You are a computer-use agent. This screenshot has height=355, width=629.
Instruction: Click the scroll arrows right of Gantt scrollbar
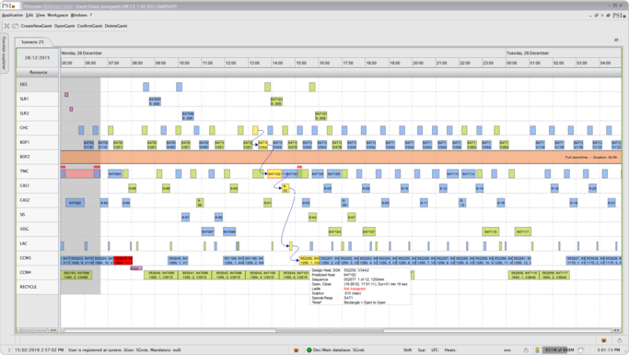coord(617,330)
